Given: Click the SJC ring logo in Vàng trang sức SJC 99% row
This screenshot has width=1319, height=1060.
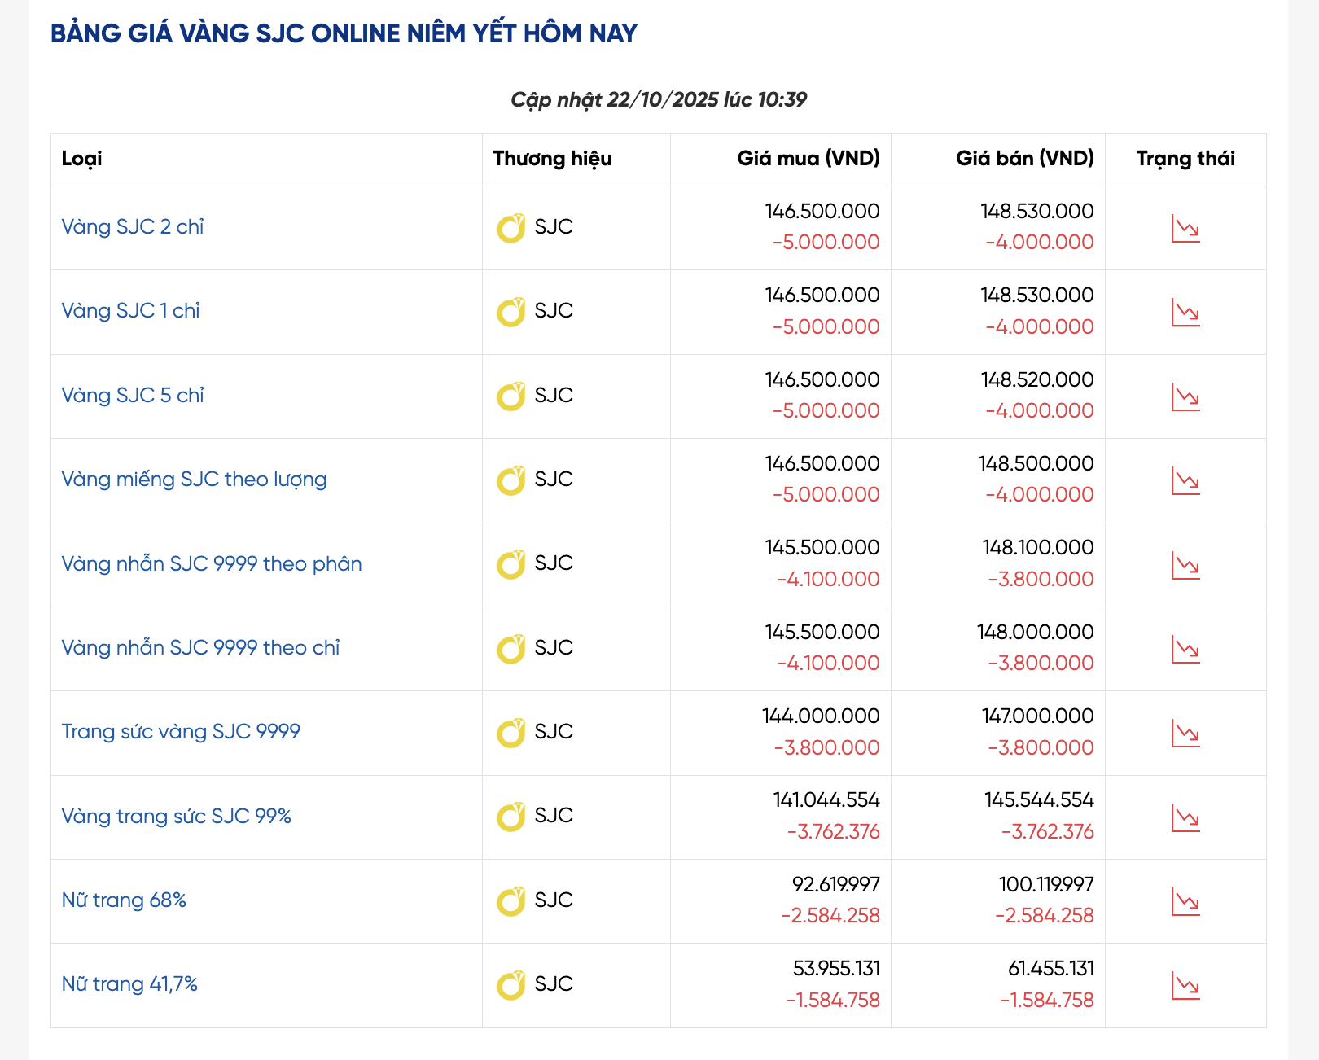Looking at the screenshot, I should [x=511, y=817].
